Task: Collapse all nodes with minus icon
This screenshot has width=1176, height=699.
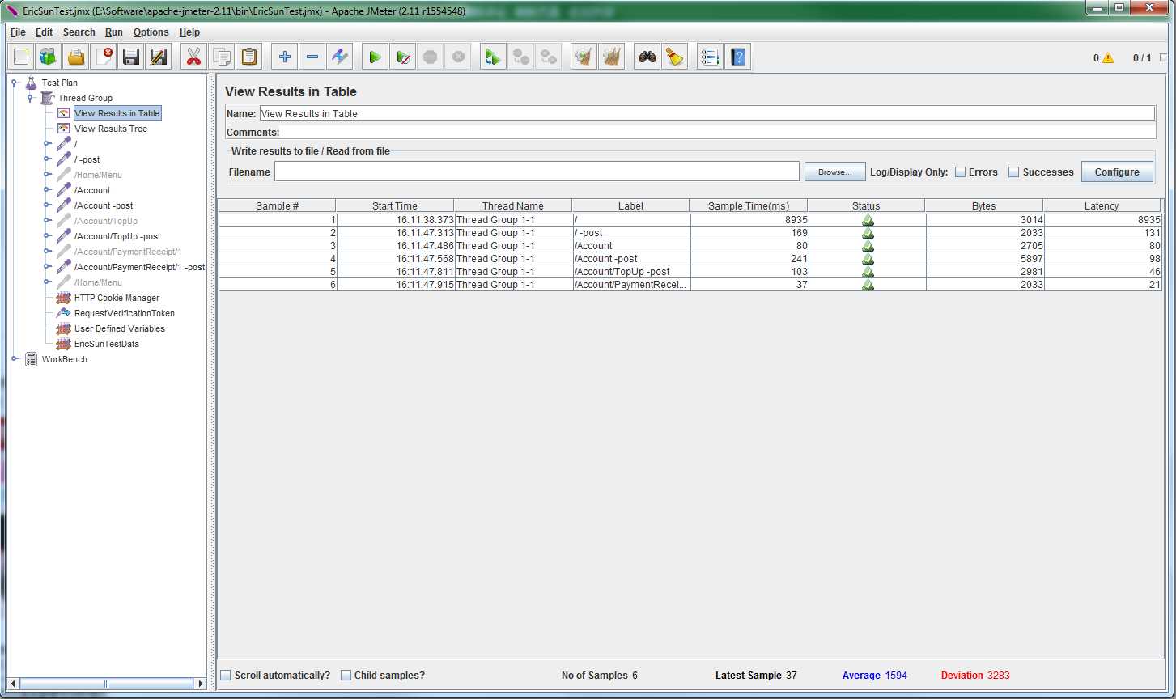Action: [x=312, y=57]
